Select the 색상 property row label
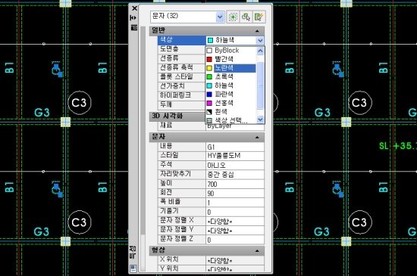This screenshot has width=417, height=276. point(182,40)
